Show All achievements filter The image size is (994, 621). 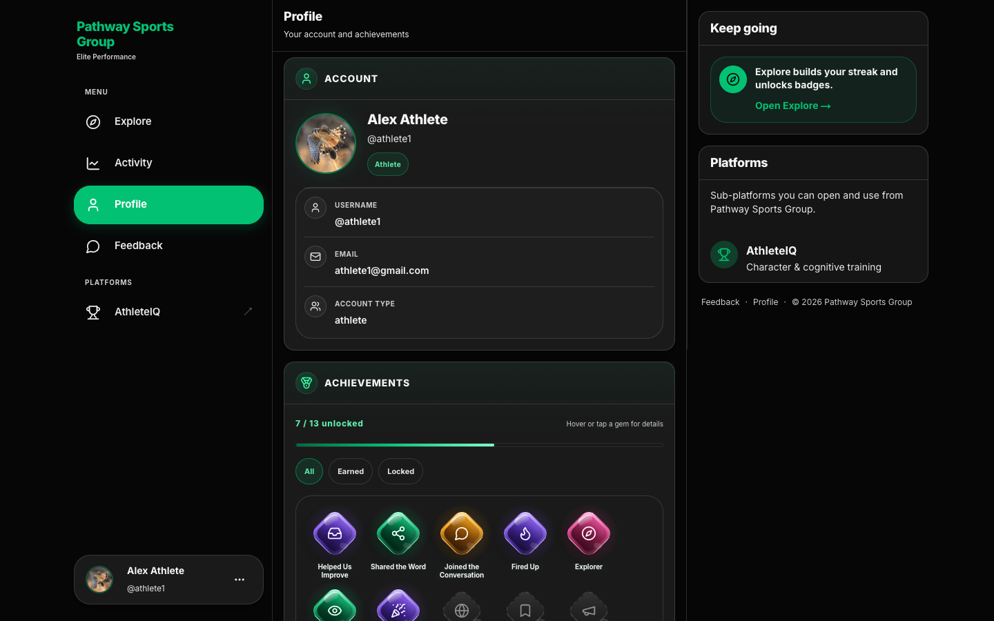click(309, 471)
